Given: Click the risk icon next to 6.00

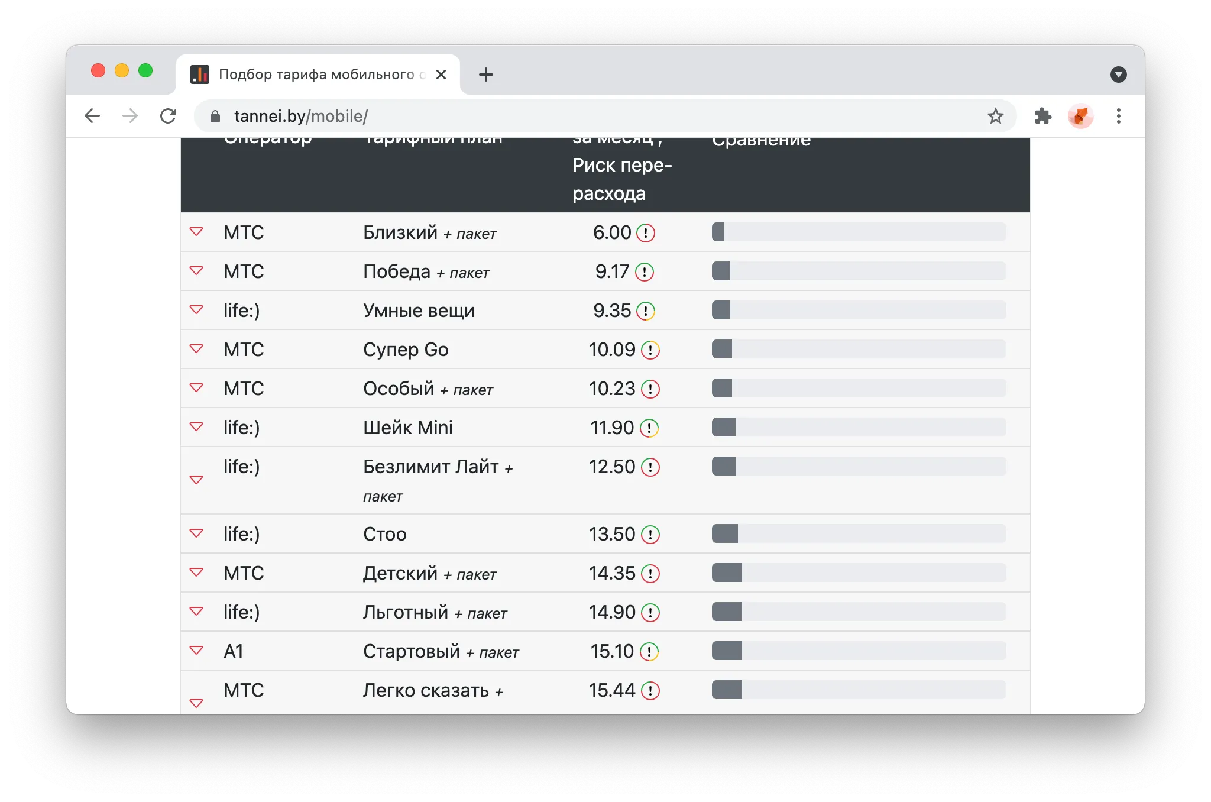Looking at the screenshot, I should (646, 233).
